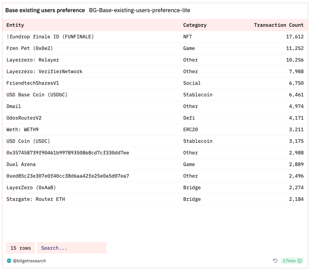Select the FriendtechSharesV1 cell
Viewport: 311px width, 271px height.
click(33, 83)
